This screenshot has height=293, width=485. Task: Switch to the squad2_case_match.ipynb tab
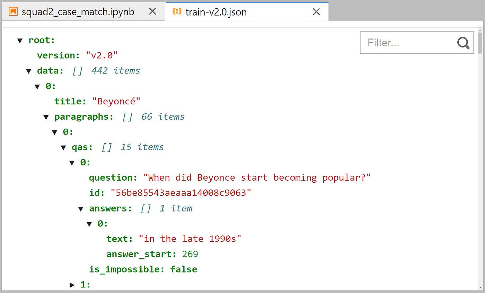click(78, 11)
